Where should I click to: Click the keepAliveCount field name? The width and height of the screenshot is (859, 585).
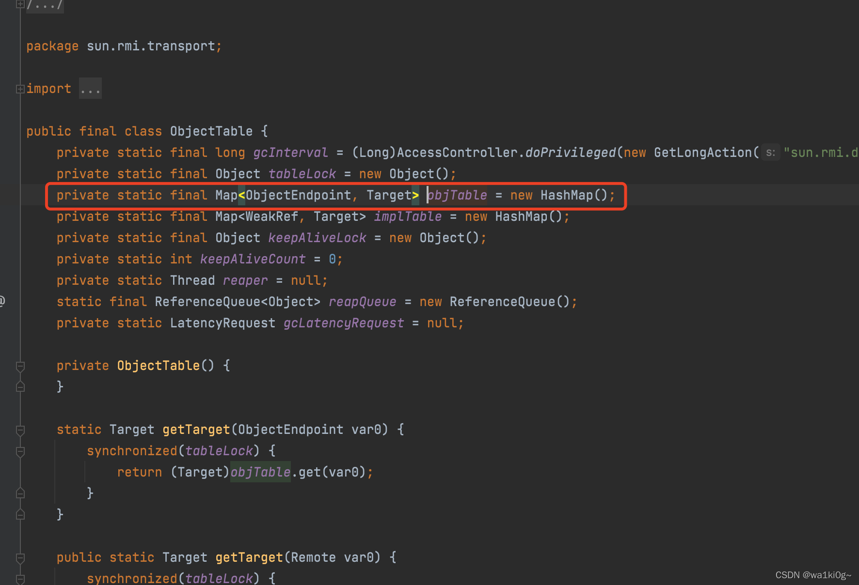coord(253,259)
